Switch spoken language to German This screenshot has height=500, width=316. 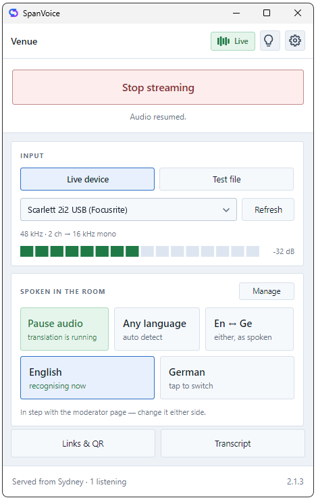227,378
